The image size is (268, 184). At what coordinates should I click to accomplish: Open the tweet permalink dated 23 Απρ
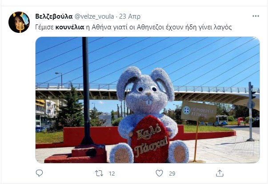130,16
